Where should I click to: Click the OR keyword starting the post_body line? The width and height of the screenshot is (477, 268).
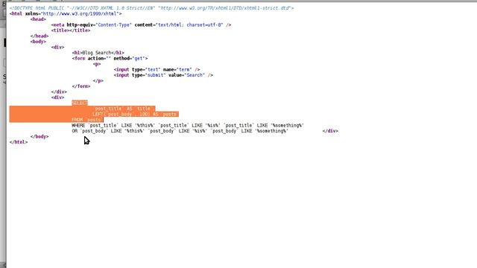click(x=75, y=131)
